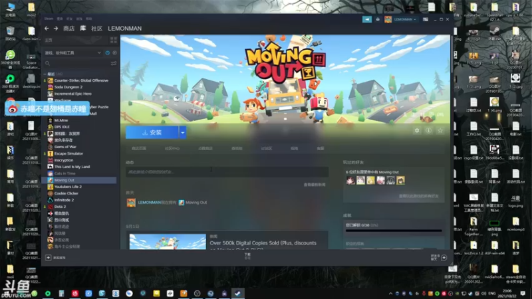Select Youtubers Life 2 in library

pyautogui.click(x=68, y=187)
